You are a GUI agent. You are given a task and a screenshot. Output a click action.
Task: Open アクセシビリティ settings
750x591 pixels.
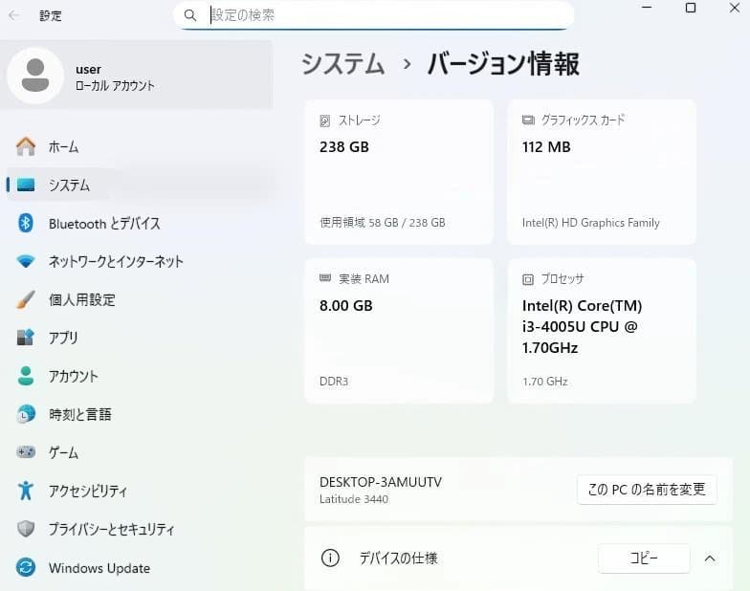(x=140, y=490)
